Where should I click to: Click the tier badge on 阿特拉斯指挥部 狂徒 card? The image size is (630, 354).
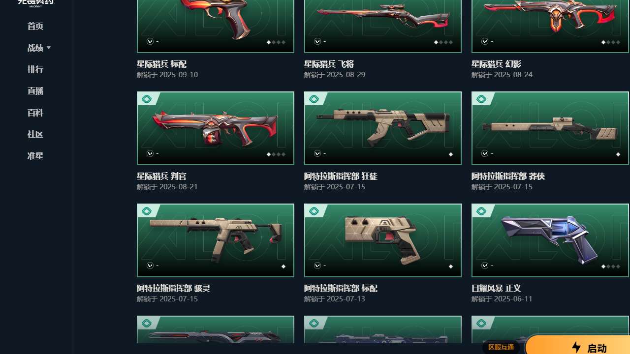tap(314, 99)
